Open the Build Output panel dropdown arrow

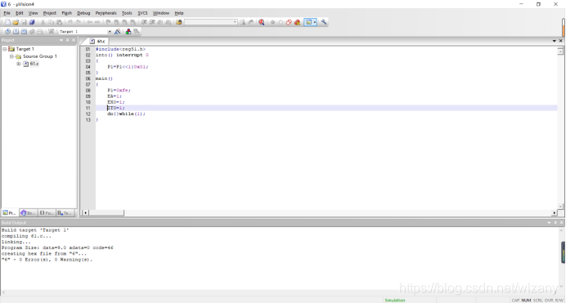point(549,223)
